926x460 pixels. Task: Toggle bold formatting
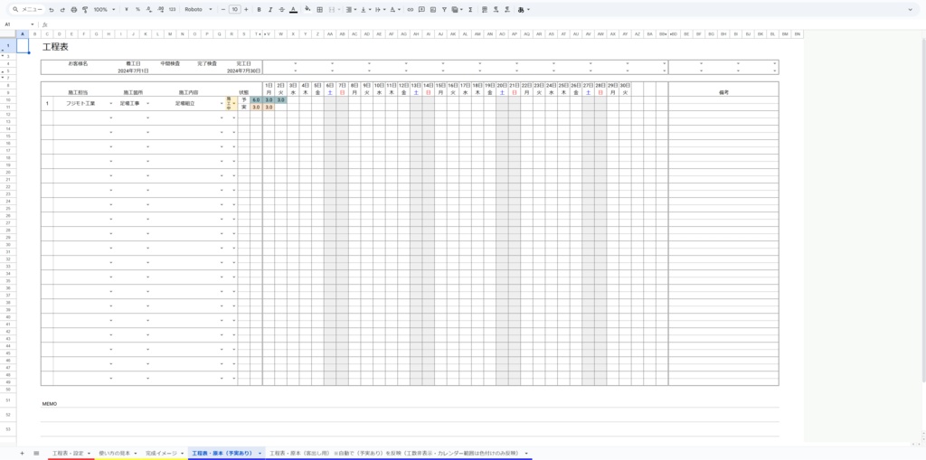(259, 9)
